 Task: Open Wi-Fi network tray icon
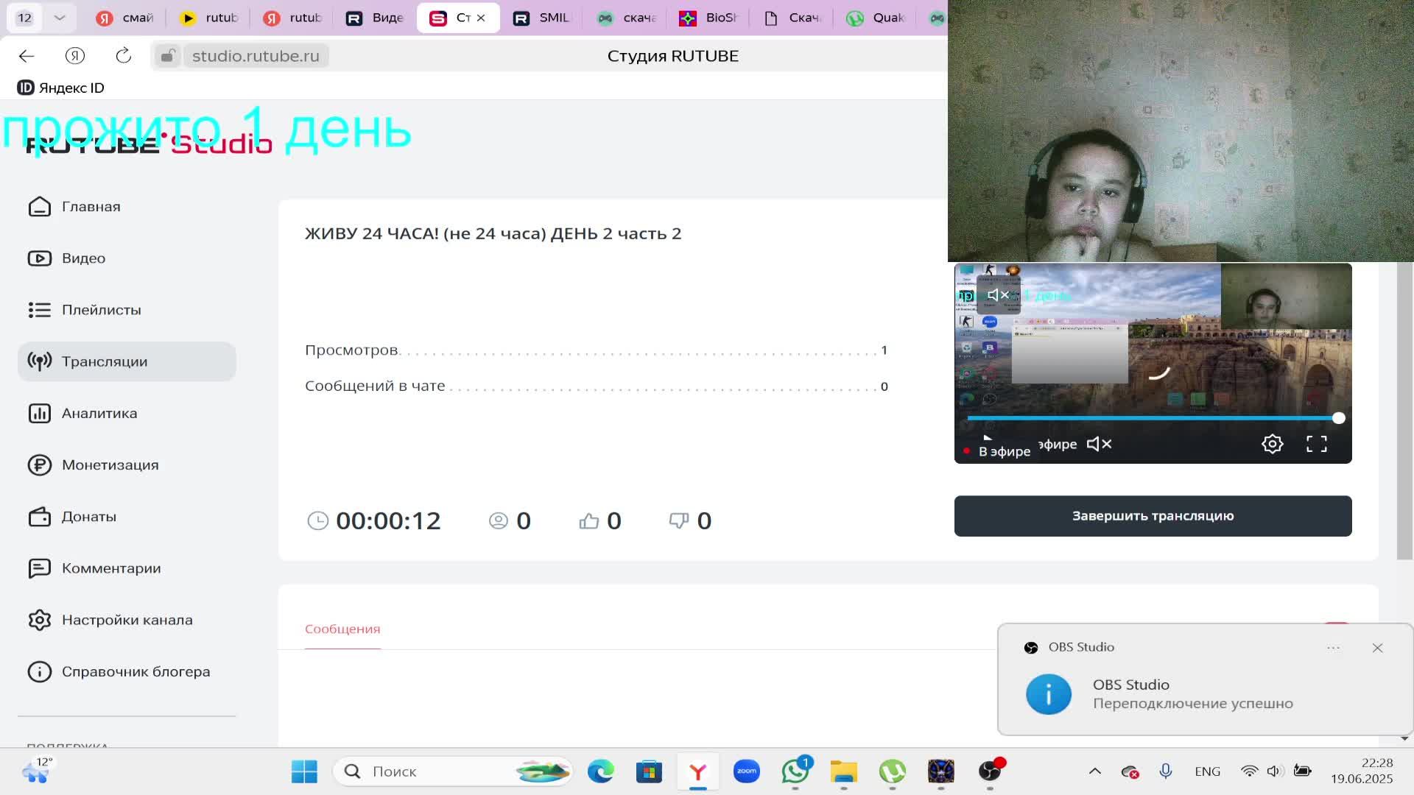click(1250, 771)
